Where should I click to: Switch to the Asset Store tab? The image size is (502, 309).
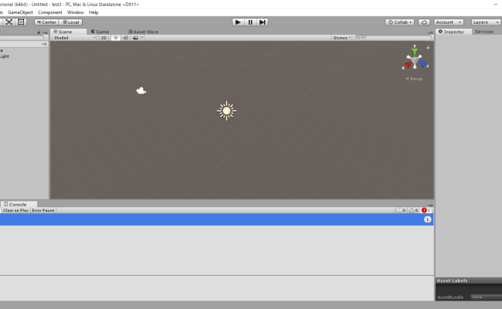143,32
